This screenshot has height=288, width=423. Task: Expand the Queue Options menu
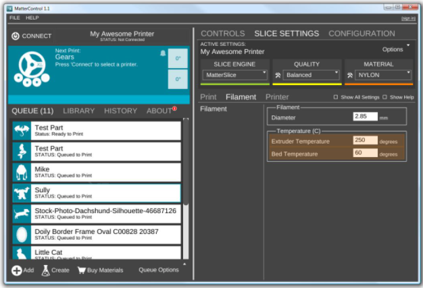pyautogui.click(x=159, y=270)
